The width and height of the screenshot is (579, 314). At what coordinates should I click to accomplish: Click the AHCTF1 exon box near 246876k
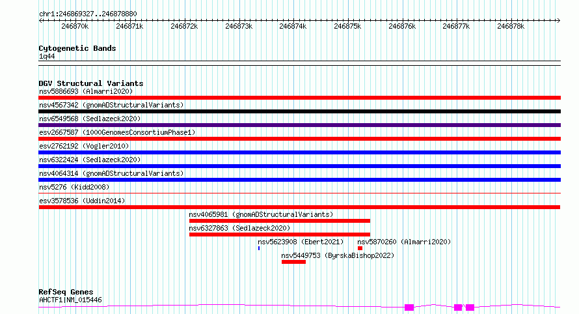pyautogui.click(x=409, y=307)
